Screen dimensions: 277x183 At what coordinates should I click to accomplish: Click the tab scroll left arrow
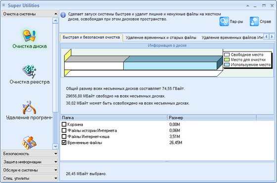[x=267, y=37]
